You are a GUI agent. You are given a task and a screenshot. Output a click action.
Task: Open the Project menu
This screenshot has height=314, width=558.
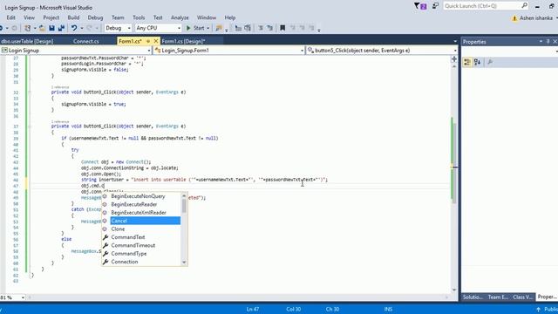51,17
